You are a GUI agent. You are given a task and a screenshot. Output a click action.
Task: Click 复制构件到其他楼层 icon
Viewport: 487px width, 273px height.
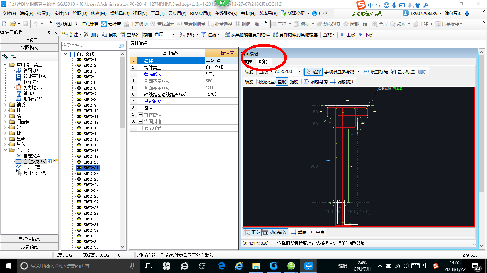pos(275,34)
